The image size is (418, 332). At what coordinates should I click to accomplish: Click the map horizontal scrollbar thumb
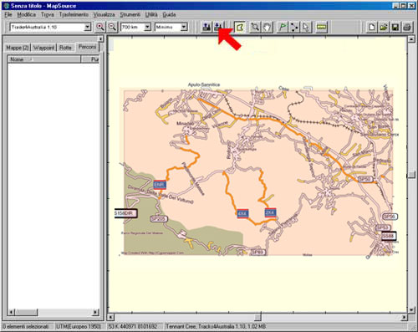(258, 317)
